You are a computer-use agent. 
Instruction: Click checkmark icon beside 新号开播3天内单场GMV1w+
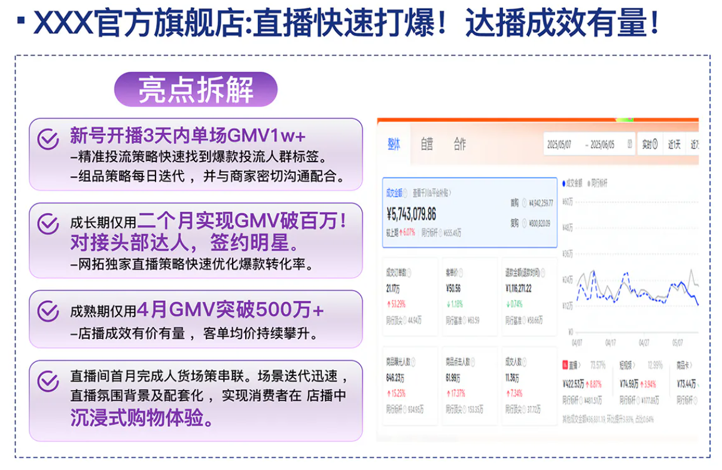pos(48,138)
